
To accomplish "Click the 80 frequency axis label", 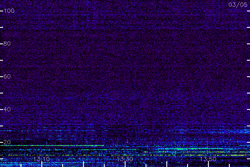I will pos(7,44).
